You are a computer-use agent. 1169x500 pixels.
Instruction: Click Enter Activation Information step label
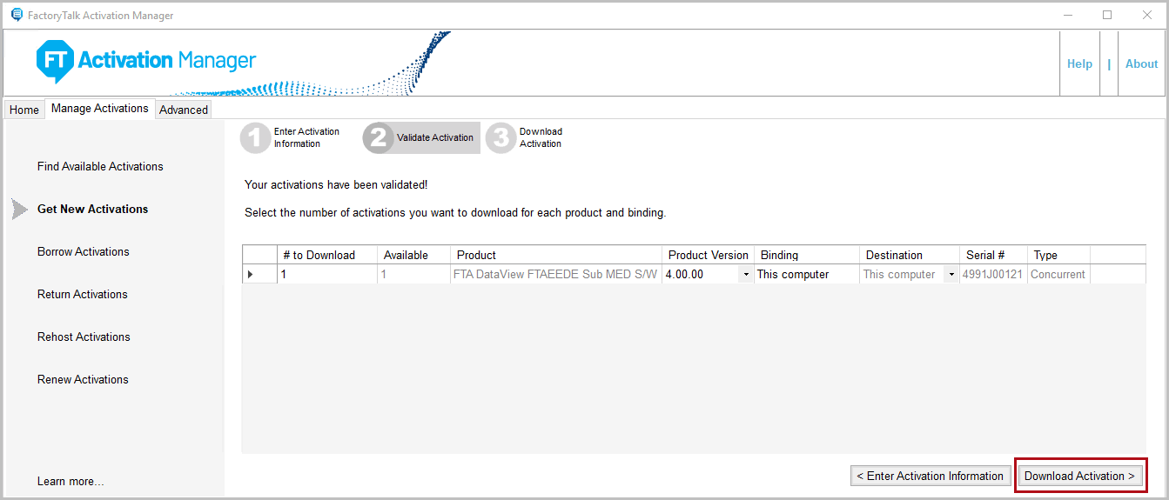(306, 137)
